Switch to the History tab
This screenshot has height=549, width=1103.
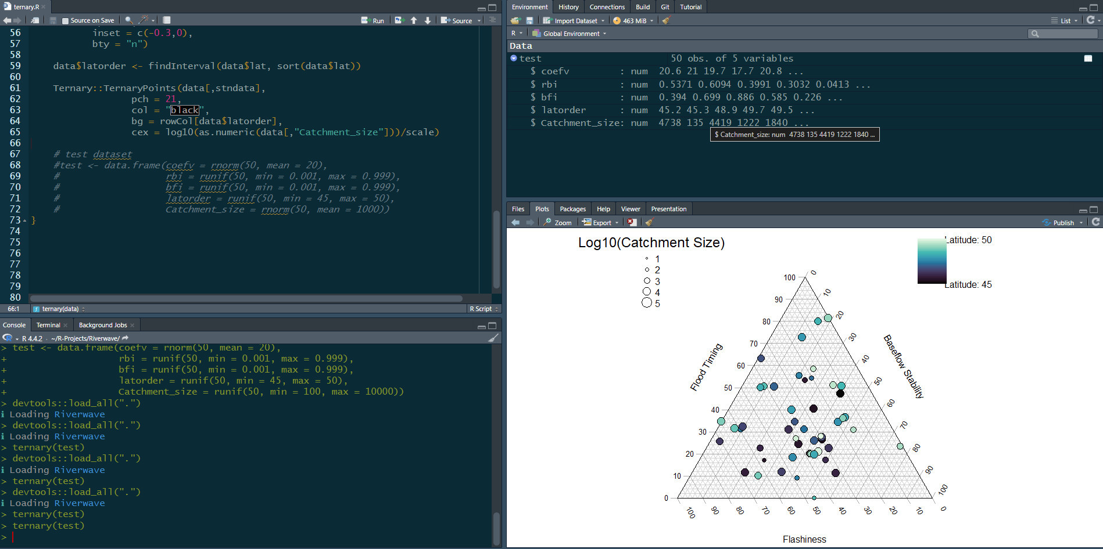pyautogui.click(x=568, y=7)
